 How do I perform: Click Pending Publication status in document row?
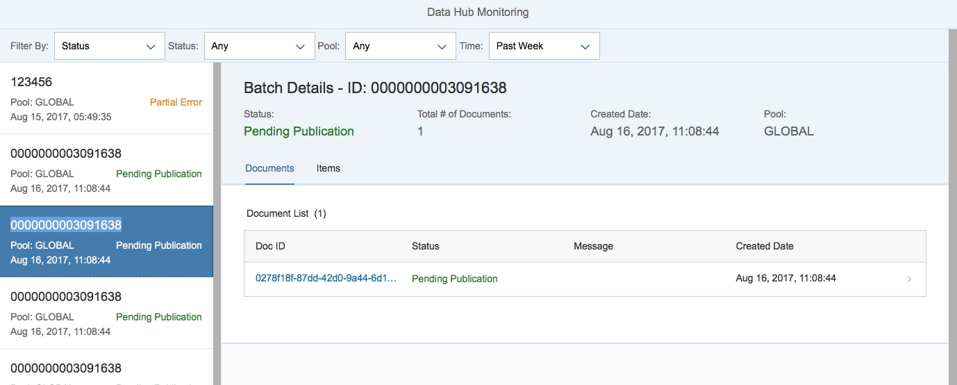[455, 279]
